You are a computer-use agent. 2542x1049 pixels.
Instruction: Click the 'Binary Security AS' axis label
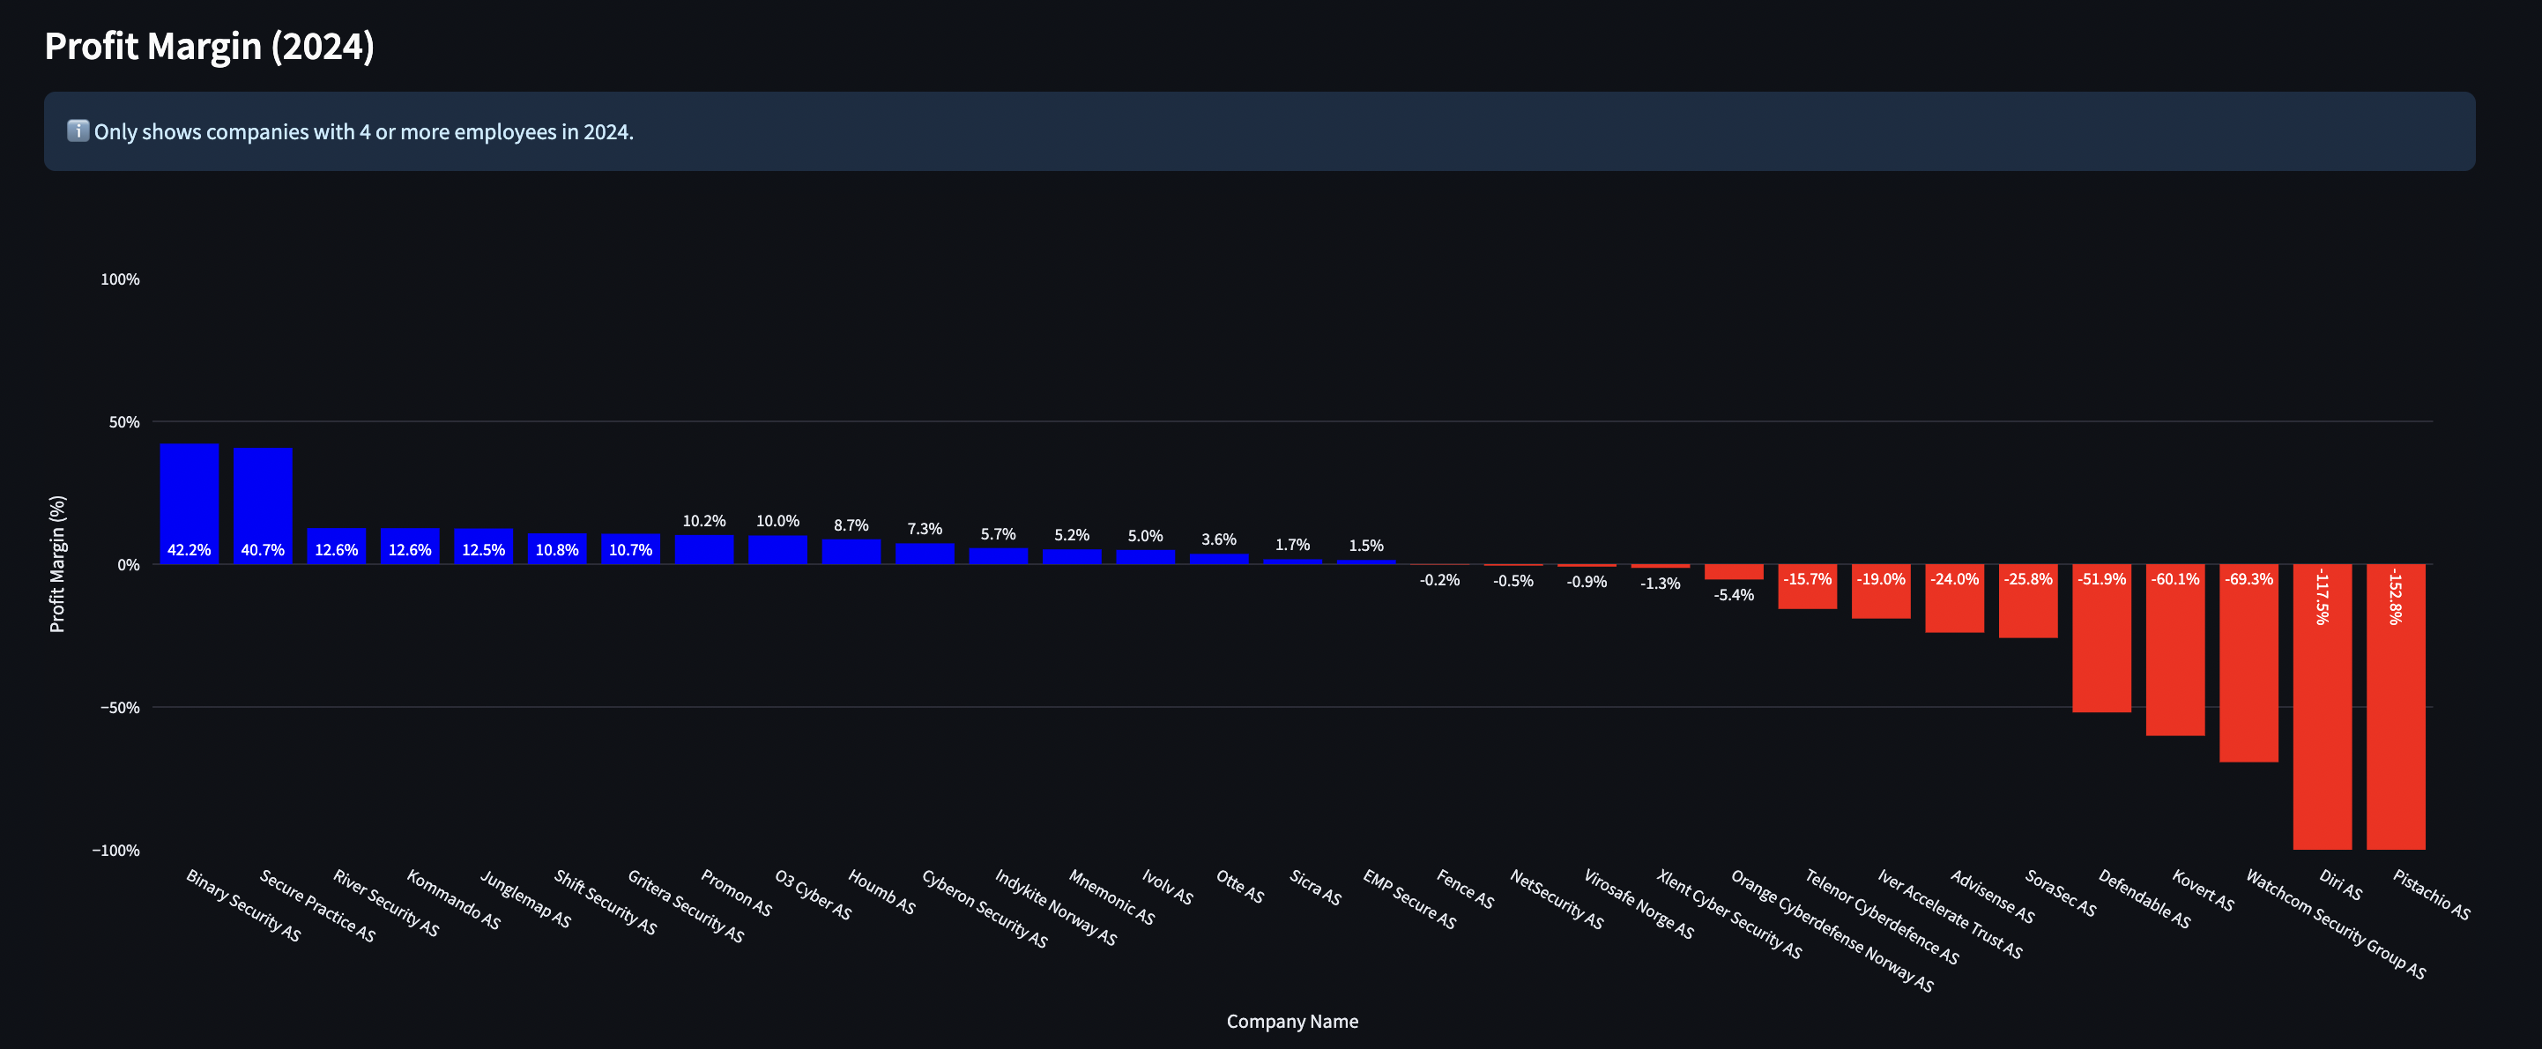pyautogui.click(x=244, y=905)
